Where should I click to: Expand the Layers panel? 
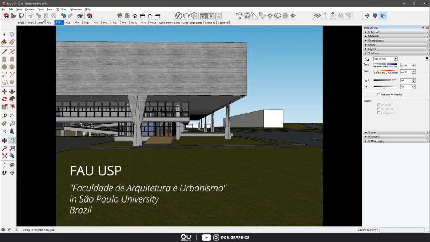click(396, 49)
